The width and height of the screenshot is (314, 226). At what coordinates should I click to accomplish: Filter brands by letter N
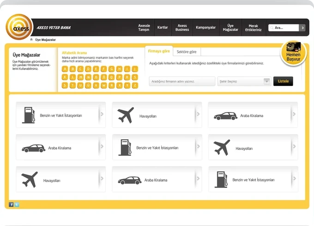click(x=88, y=77)
